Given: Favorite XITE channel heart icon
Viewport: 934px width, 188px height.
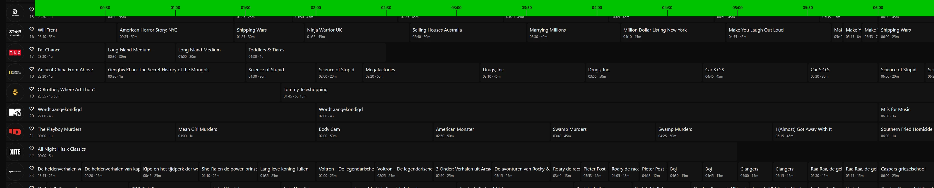Looking at the screenshot, I should click(x=32, y=149).
